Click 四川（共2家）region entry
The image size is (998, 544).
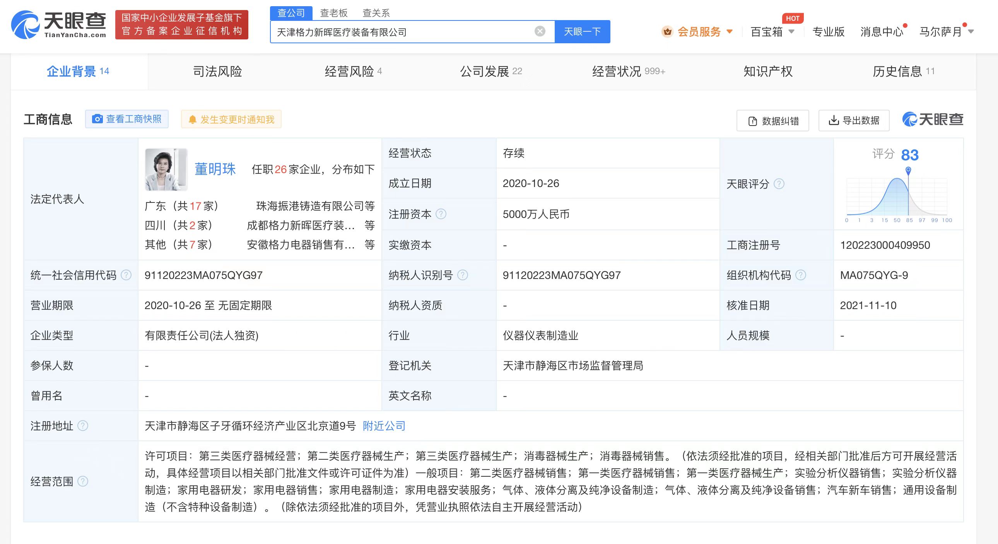tap(179, 225)
